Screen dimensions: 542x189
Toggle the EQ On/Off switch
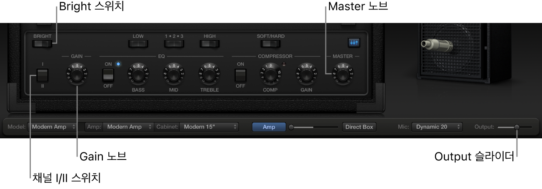108,75
